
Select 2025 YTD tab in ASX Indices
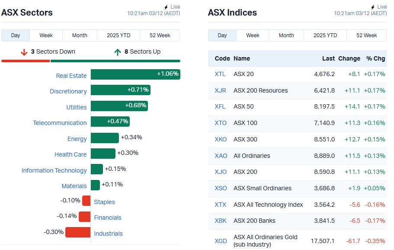325,35
